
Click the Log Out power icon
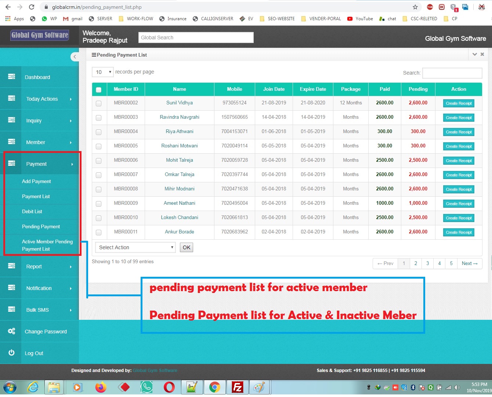[11, 353]
